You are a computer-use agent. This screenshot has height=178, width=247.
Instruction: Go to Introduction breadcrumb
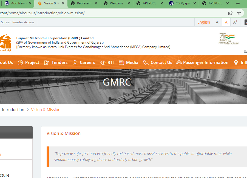(x=13, y=110)
